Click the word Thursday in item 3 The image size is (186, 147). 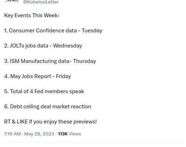tap(85, 61)
